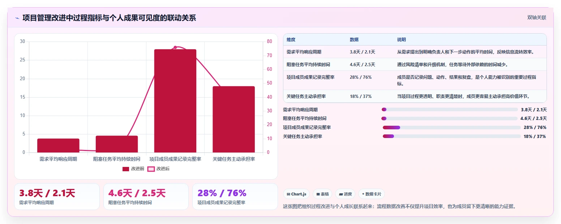Click the 维度 table column header
This screenshot has width=561, height=224.
(291, 40)
